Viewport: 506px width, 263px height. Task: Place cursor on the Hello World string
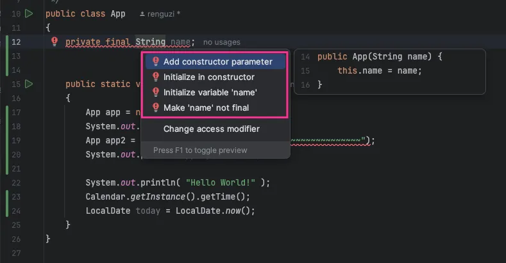[222, 182]
